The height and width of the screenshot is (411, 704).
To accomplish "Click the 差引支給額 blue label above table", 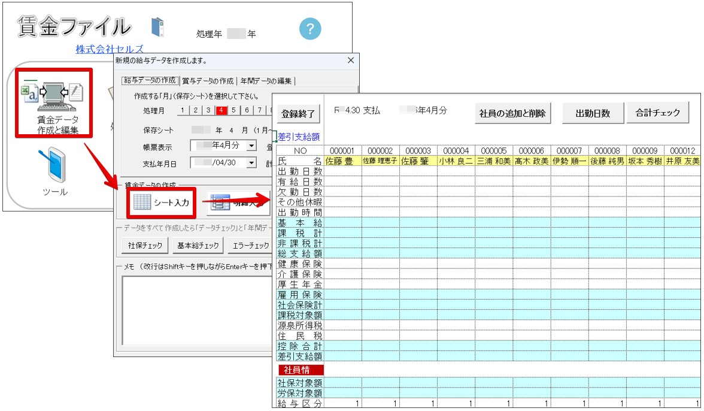I will pyautogui.click(x=299, y=137).
